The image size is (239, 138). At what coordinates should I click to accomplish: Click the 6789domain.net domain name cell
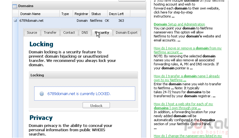[31, 21]
